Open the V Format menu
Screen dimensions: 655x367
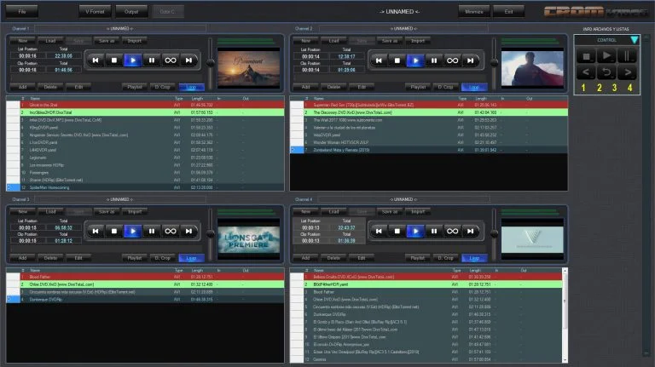[95, 12]
